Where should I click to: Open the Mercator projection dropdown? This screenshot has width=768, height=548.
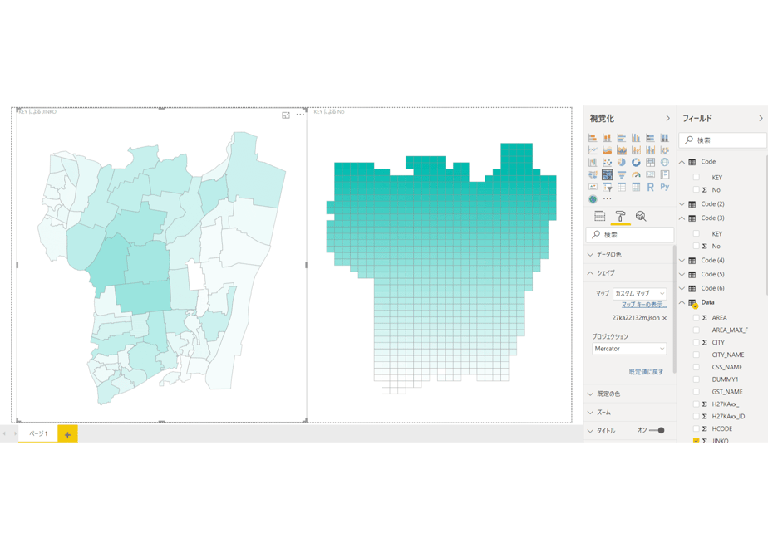[x=629, y=349]
